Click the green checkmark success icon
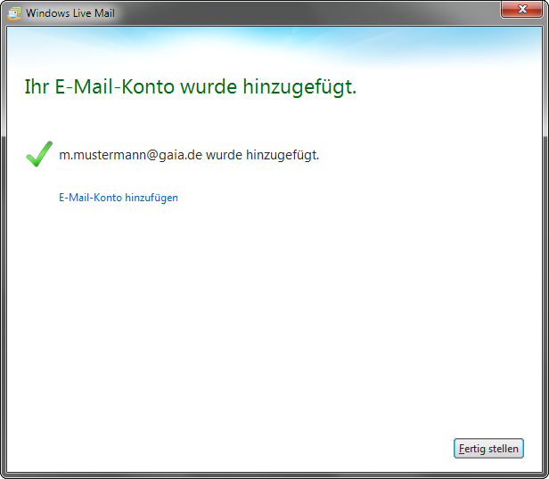This screenshot has height=479, width=549. (39, 154)
